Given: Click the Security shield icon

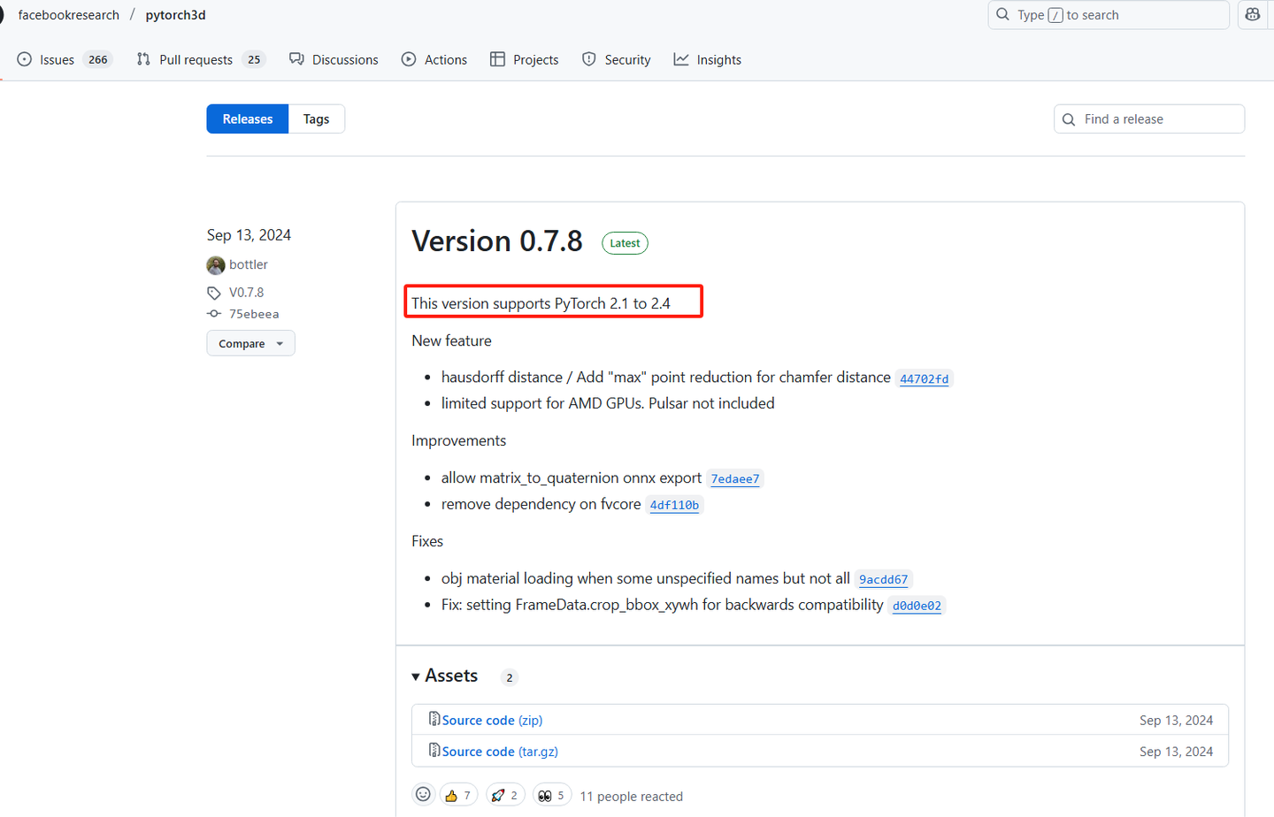Looking at the screenshot, I should pos(588,59).
